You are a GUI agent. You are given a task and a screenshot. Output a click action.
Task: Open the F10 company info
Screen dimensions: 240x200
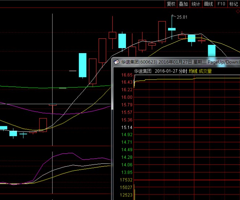pos(221,4)
